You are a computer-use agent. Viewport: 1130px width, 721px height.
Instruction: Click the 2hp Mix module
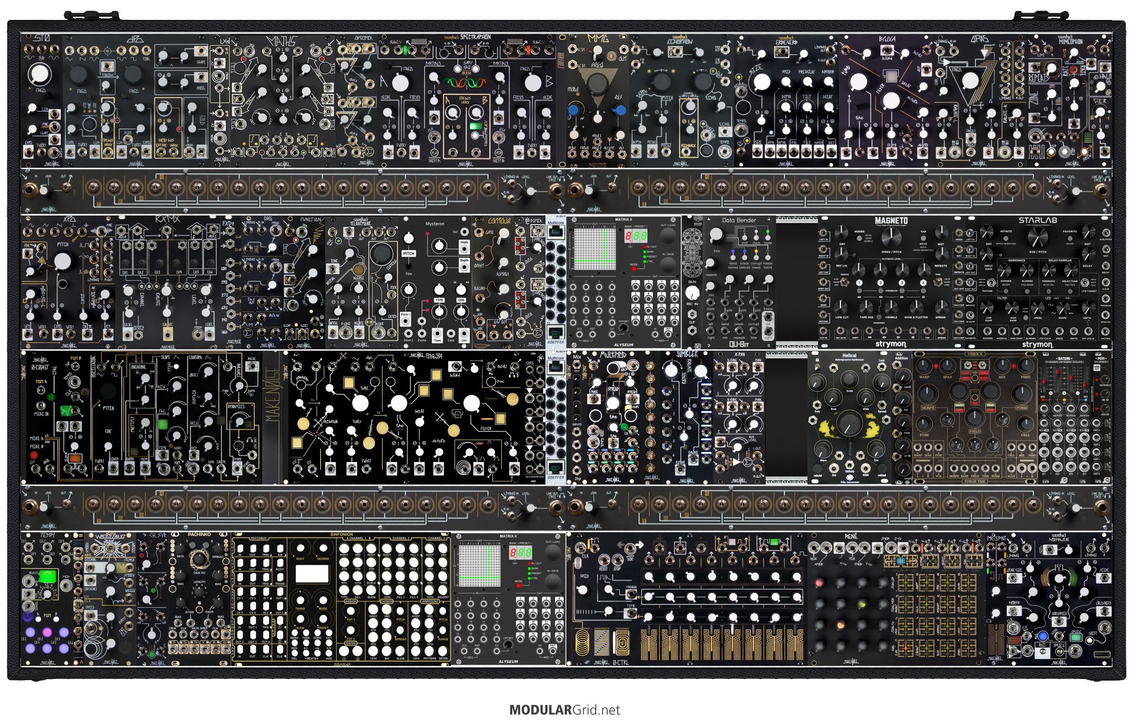click(577, 417)
